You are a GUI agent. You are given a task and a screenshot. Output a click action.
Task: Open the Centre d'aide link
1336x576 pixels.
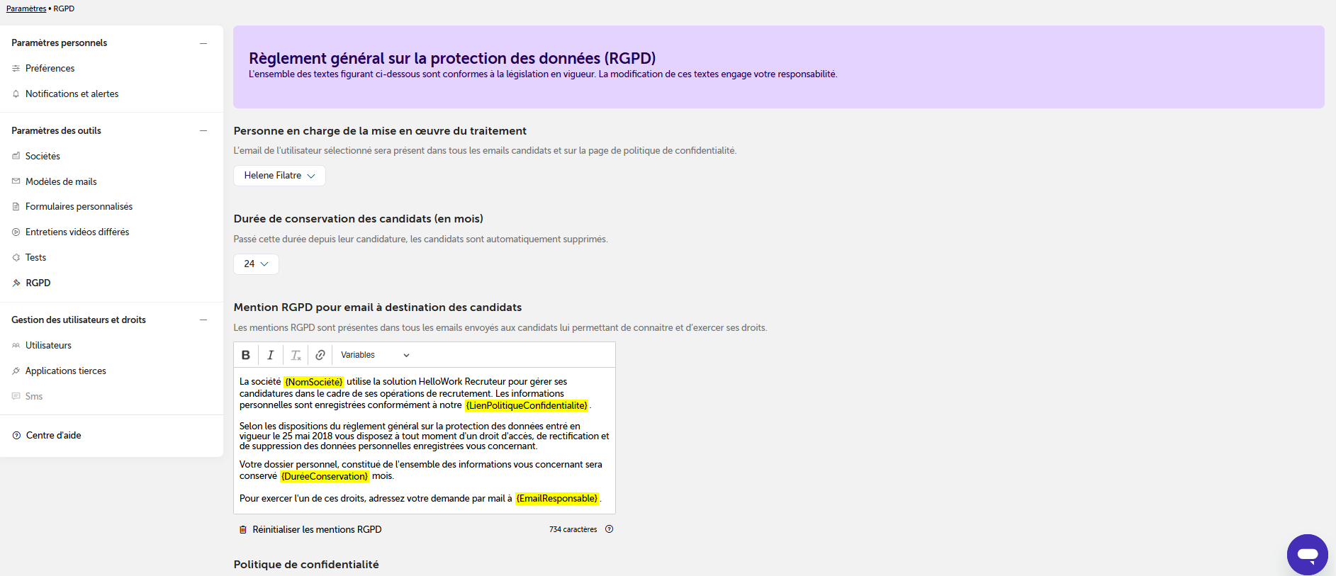54,436
